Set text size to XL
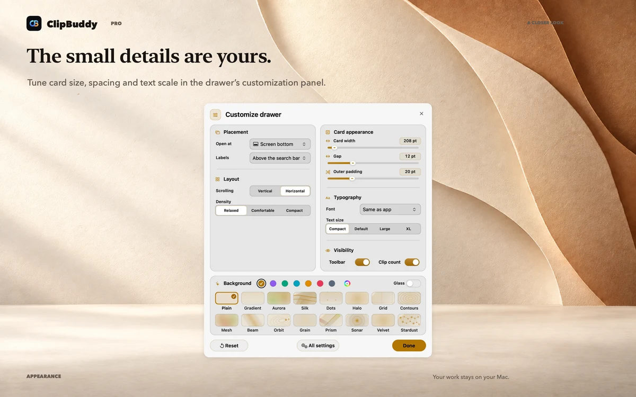The width and height of the screenshot is (636, 397). pos(409,229)
